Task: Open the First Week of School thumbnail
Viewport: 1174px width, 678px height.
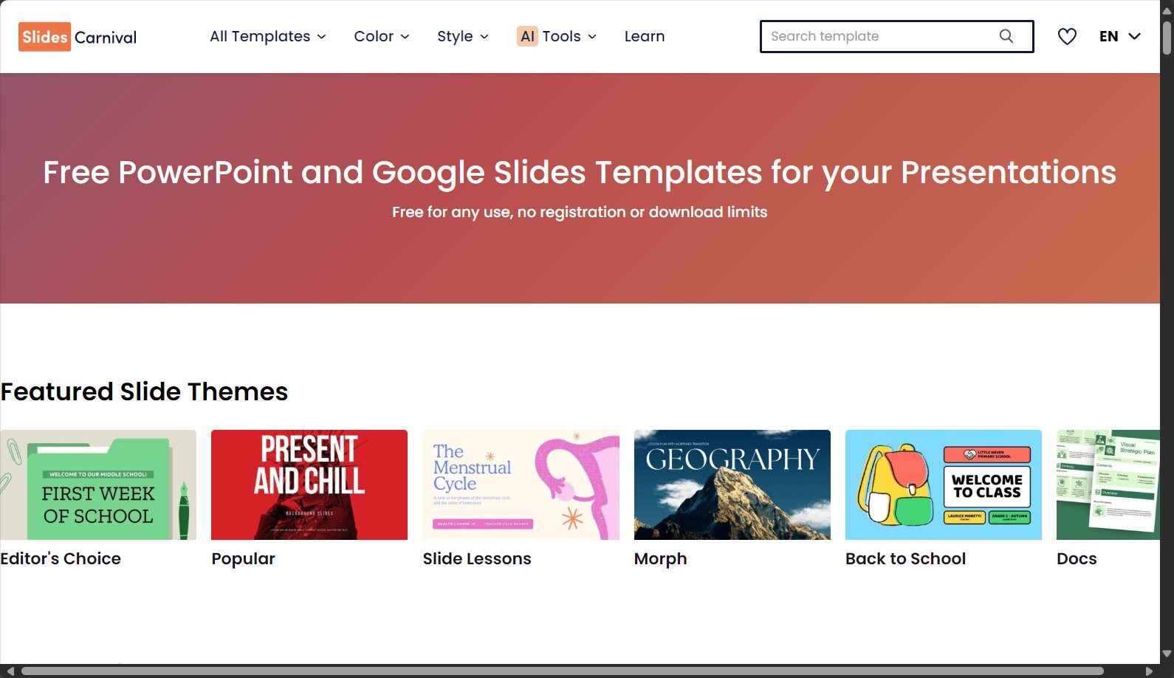Action: 98,484
